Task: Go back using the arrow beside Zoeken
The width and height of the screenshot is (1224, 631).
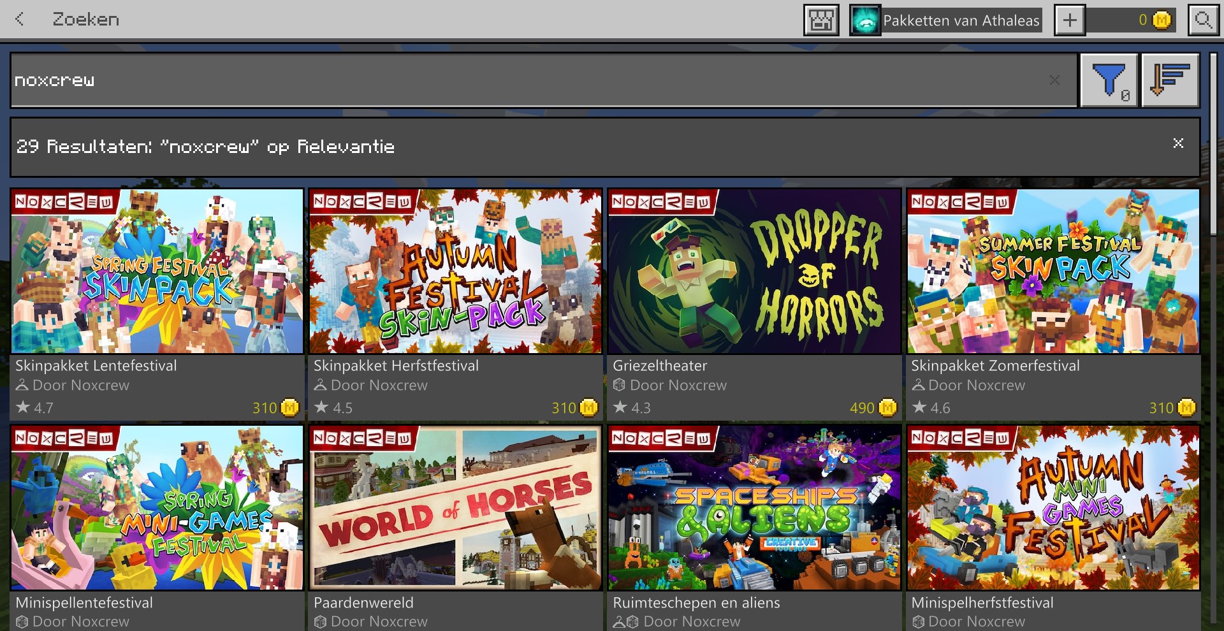Action: pyautogui.click(x=20, y=19)
